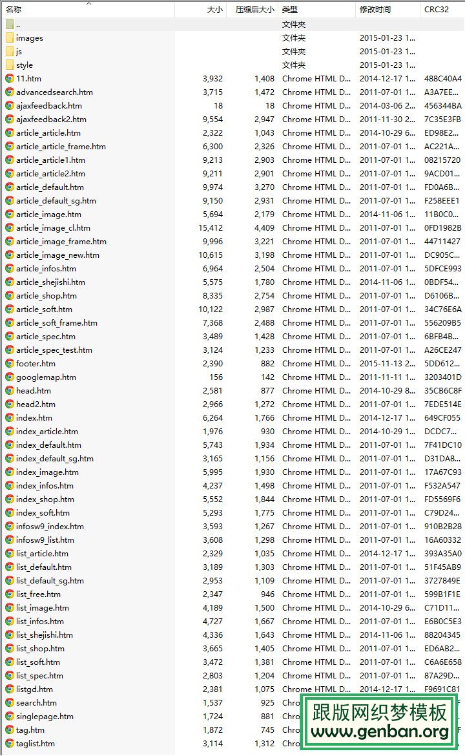This screenshot has height=756, width=465.
Task: Click the 修改时间 column header
Action: pos(375,10)
